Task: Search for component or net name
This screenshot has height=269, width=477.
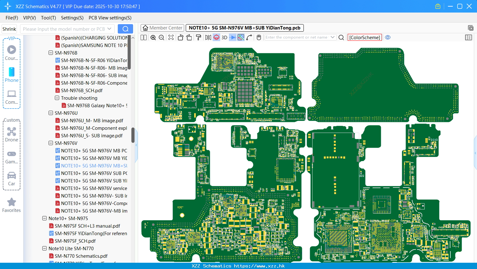Action: coord(341,37)
